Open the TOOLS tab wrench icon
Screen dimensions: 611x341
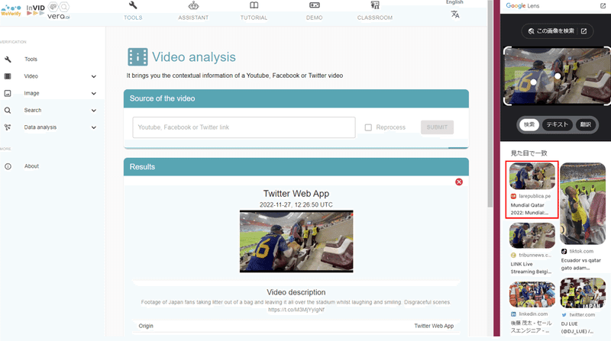(133, 5)
